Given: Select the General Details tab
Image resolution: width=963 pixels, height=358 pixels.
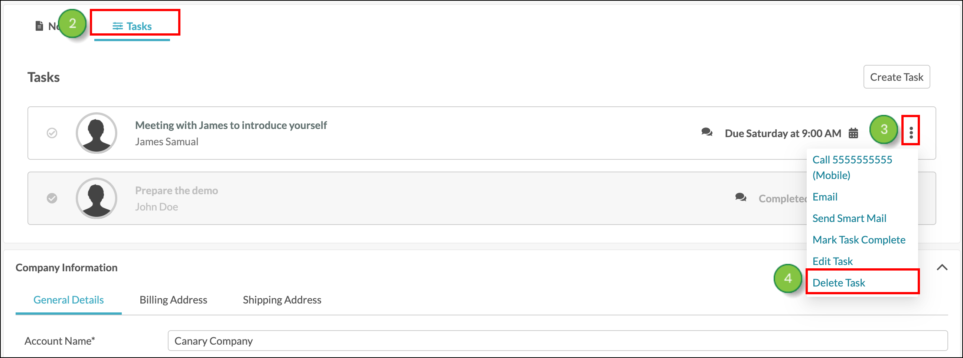Looking at the screenshot, I should click(x=68, y=300).
